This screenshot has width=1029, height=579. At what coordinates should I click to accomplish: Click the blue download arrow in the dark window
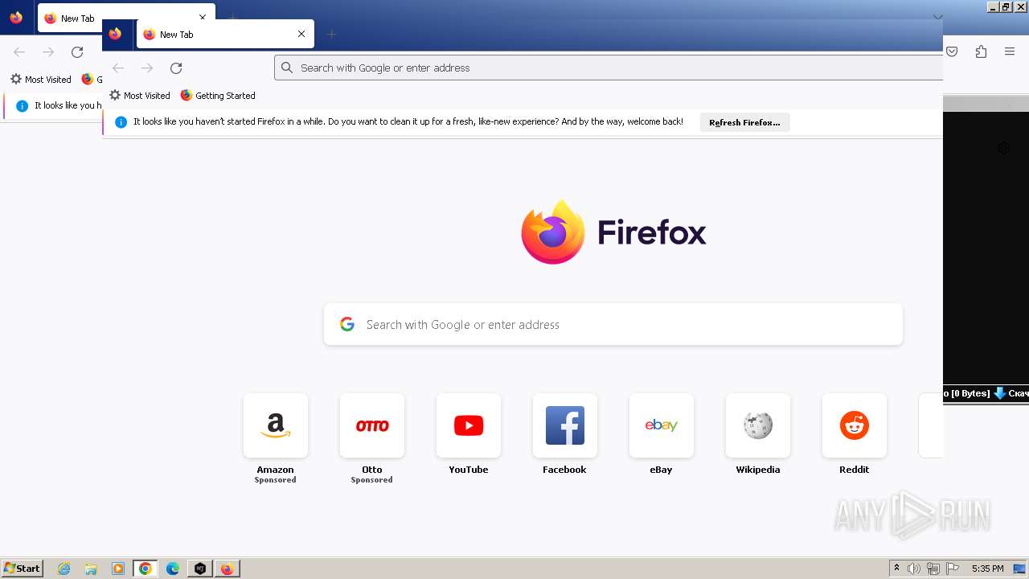pos(1000,393)
